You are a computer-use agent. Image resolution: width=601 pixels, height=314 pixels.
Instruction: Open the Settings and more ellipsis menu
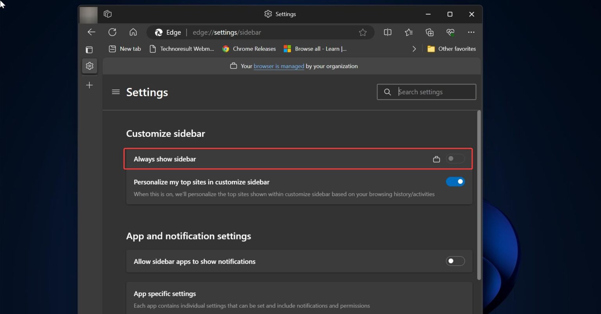click(x=471, y=32)
